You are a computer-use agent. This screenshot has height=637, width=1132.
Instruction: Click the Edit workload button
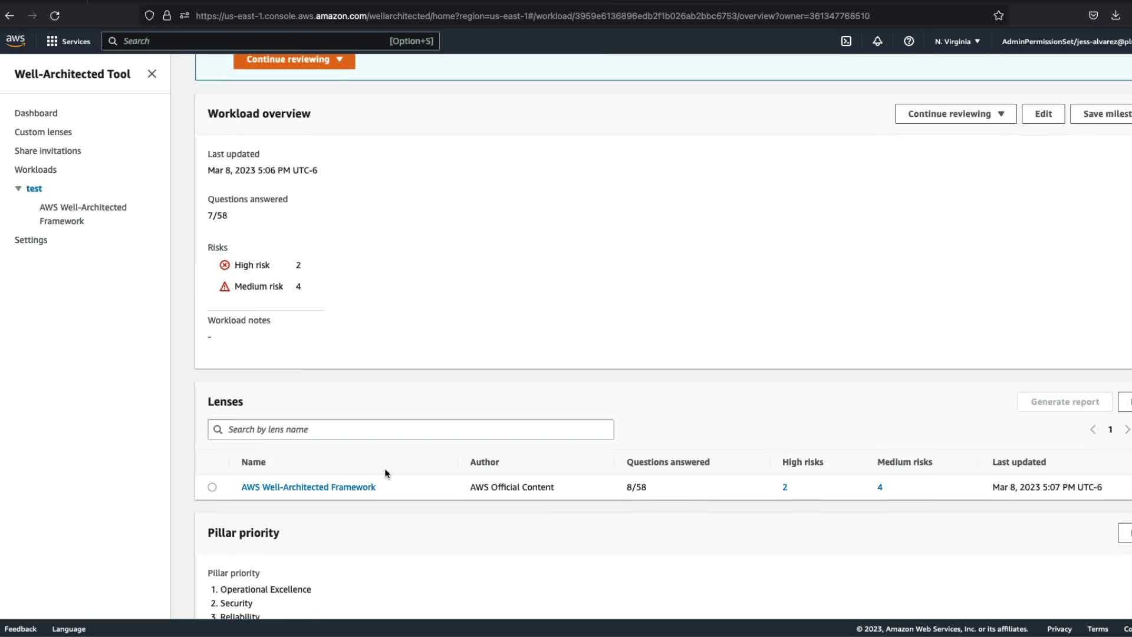coord(1042,114)
